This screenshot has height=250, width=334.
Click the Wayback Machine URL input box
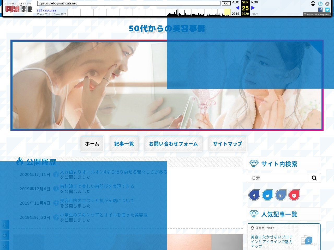129,3
